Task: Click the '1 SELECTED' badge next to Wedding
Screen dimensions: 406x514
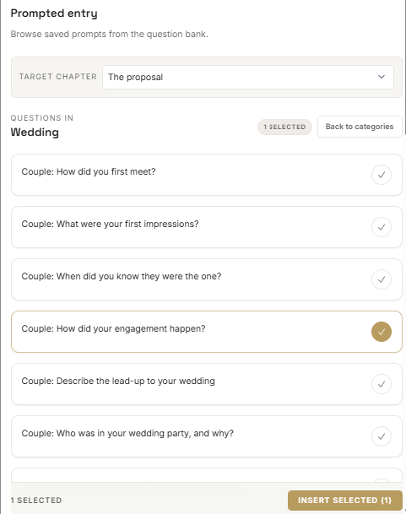Action: pos(284,127)
